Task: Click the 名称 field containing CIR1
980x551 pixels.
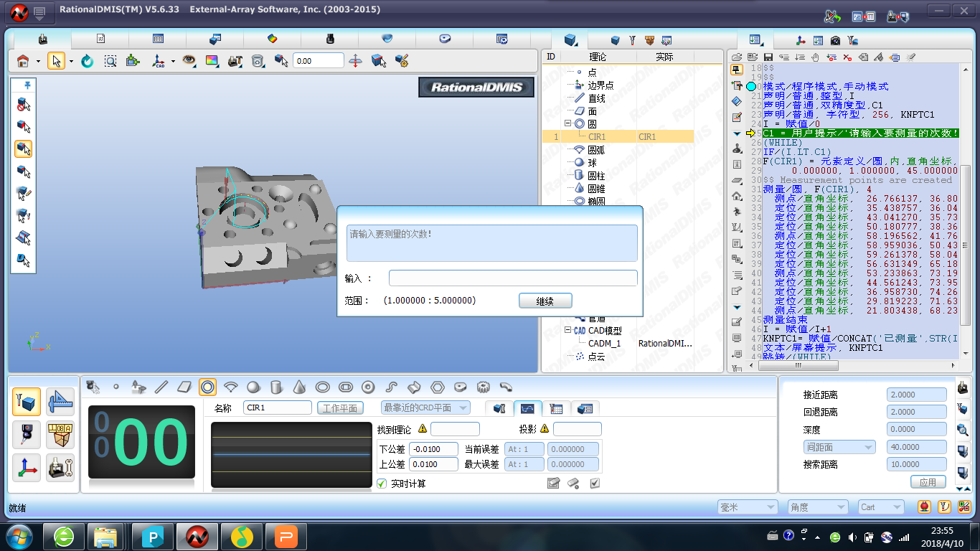Action: click(x=278, y=408)
